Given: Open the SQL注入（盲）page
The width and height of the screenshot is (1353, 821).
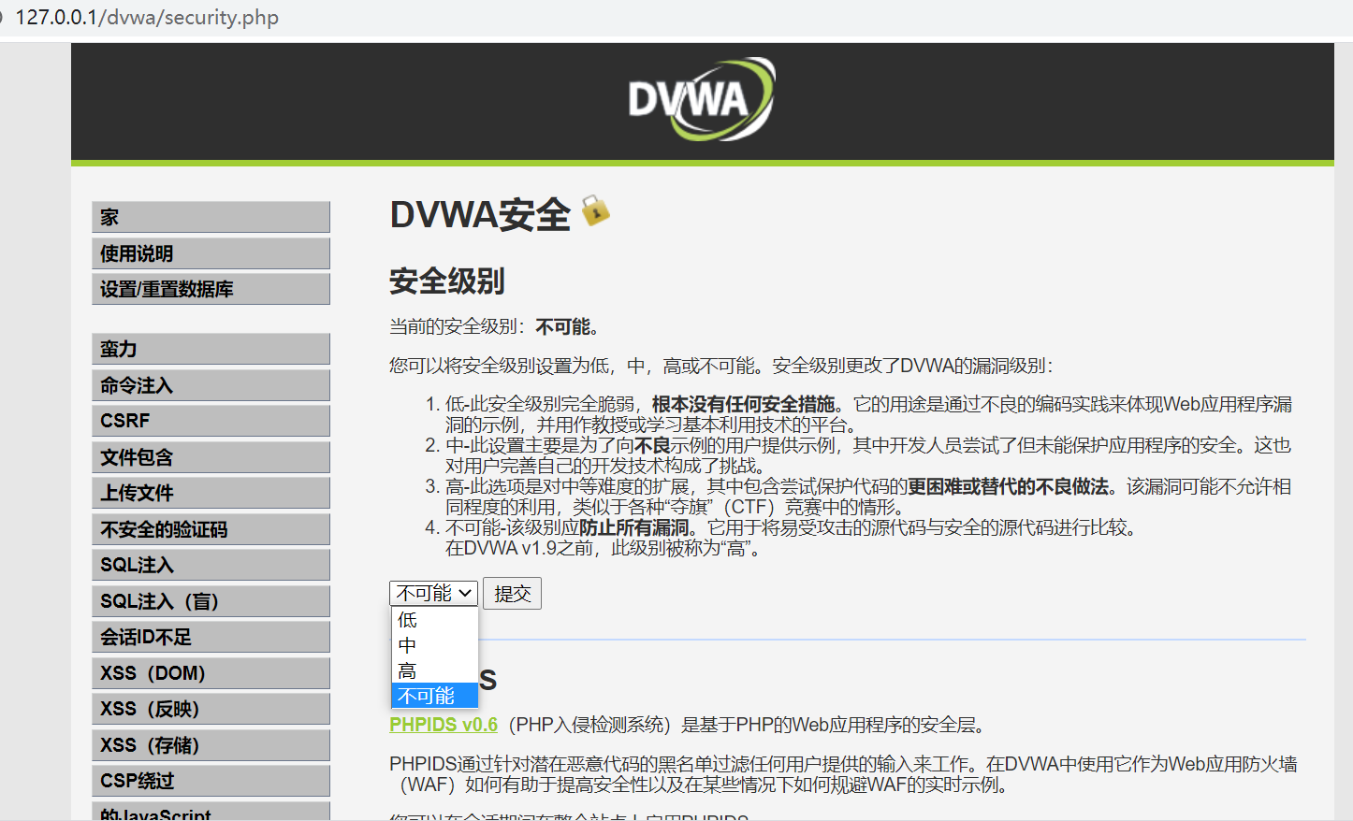Looking at the screenshot, I should 211,601.
